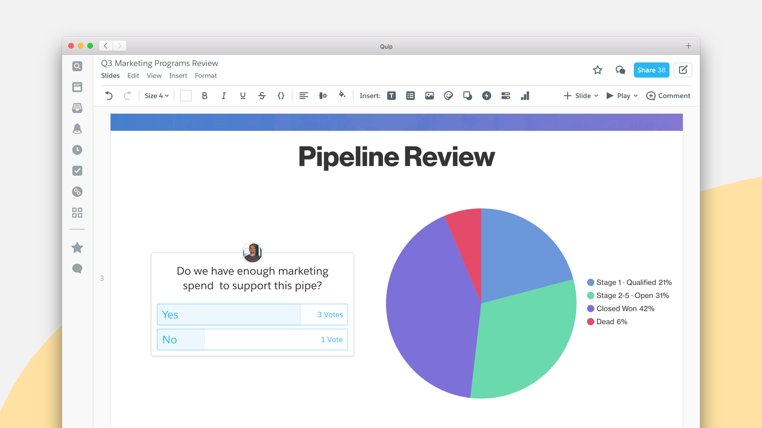
Task: Insert a chart using bar chart icon
Action: point(525,96)
